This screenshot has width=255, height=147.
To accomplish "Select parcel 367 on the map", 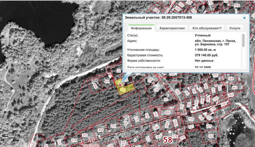I will pyautogui.click(x=158, y=137).
